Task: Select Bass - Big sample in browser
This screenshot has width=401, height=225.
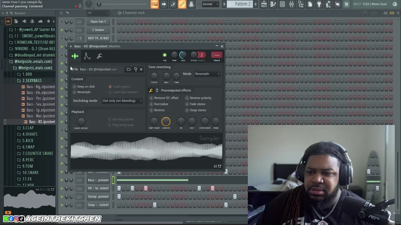Action: (x=41, y=87)
